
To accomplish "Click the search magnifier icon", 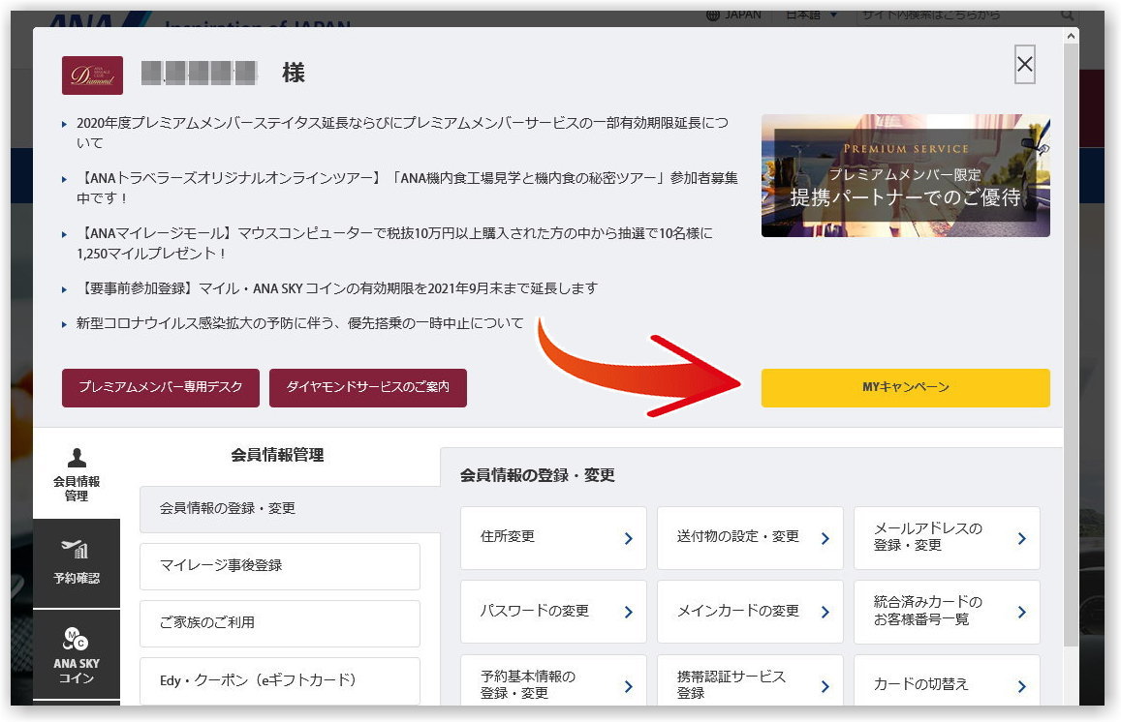I will click(x=1066, y=15).
